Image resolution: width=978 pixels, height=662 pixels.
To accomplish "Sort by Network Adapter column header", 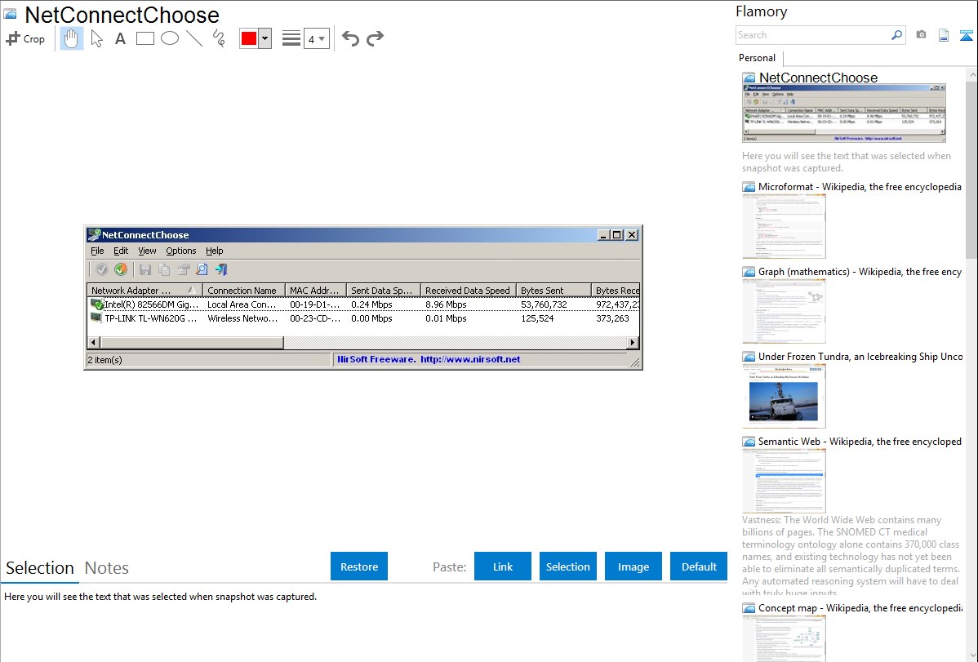I will (x=144, y=290).
